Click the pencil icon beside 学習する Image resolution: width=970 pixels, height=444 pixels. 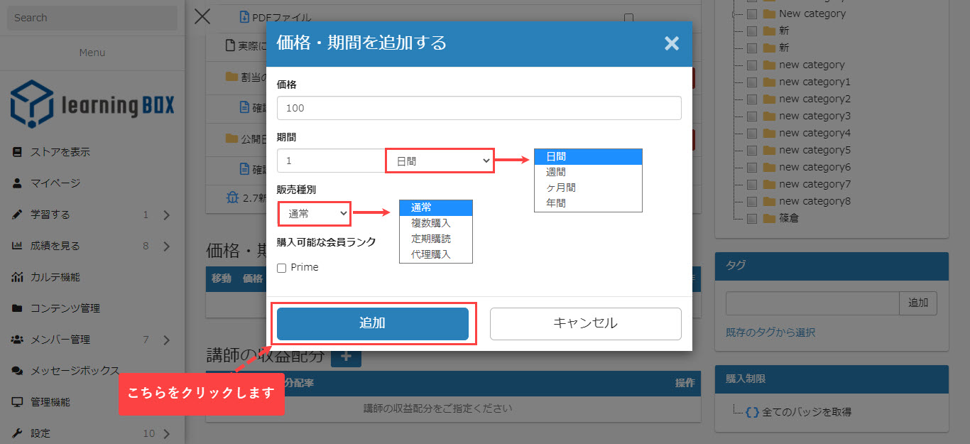pyautogui.click(x=18, y=215)
